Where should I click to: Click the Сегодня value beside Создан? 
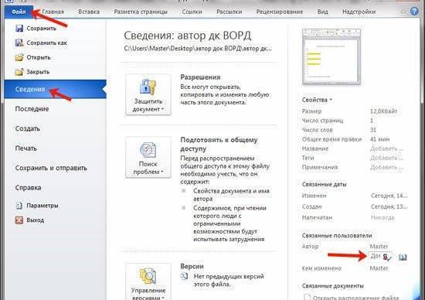[x=389, y=206]
